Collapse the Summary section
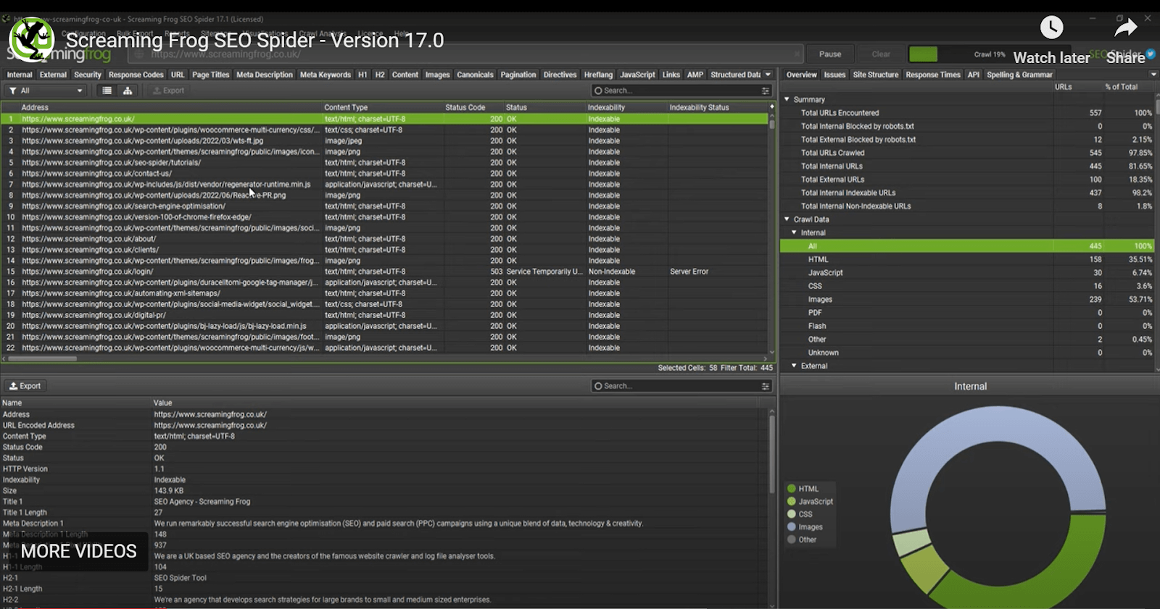1160x609 pixels. pyautogui.click(x=787, y=99)
